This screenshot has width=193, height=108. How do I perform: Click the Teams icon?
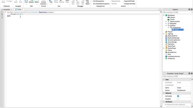pos(166,50)
